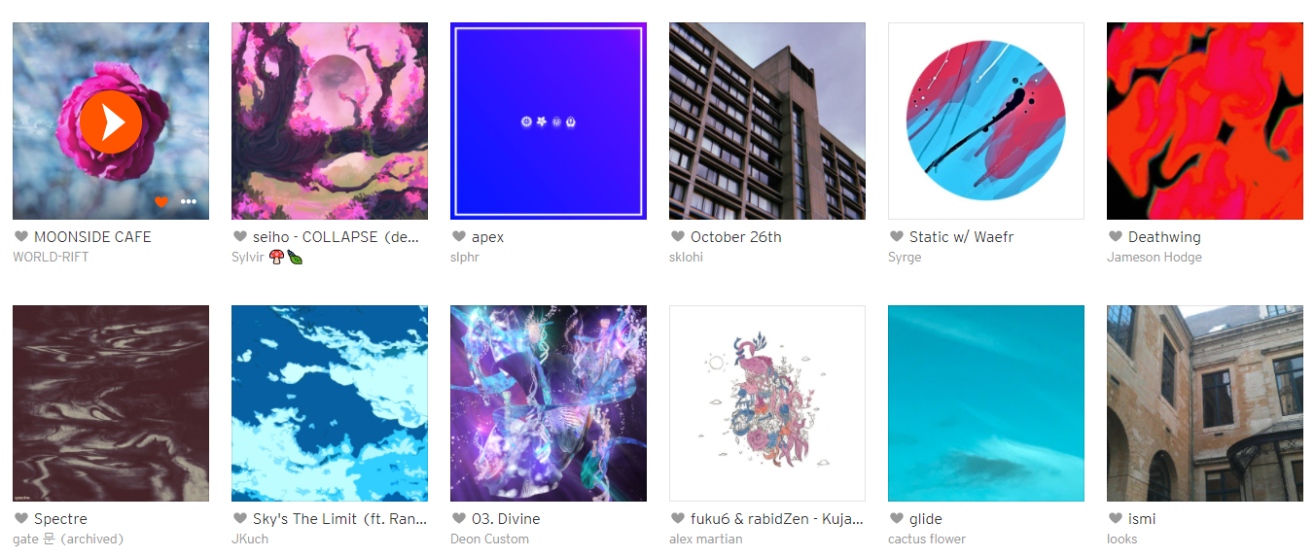The image size is (1315, 557).
Task: Visit the Deon Custom artist profile
Action: point(490,540)
